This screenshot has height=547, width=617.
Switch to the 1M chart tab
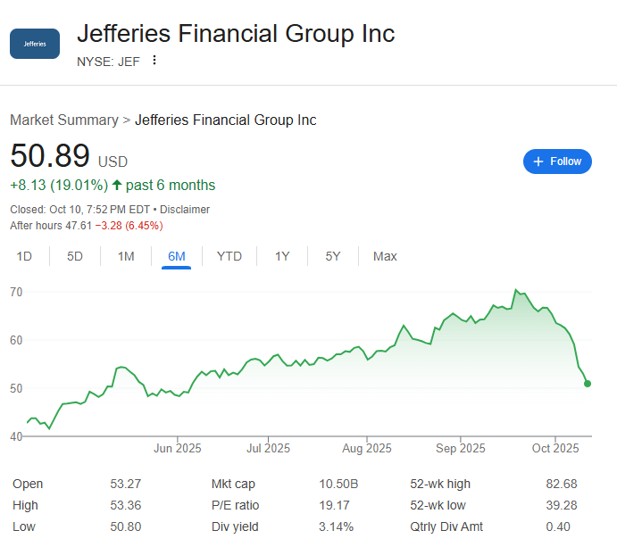click(126, 257)
